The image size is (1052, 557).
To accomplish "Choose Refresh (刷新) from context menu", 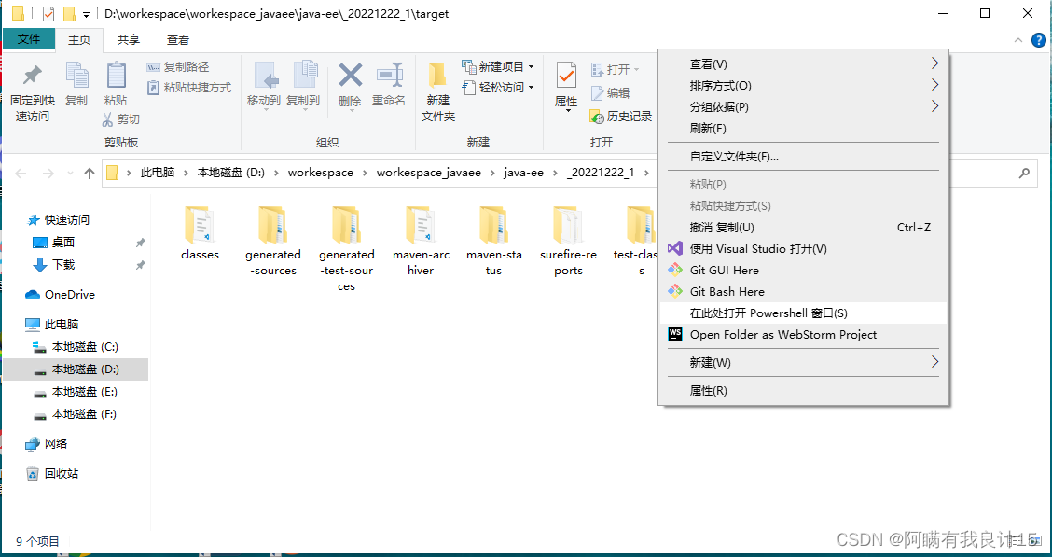I will pos(804,129).
